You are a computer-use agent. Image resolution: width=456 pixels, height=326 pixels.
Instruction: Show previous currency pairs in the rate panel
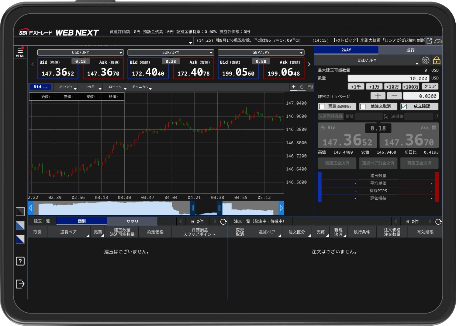33,64
